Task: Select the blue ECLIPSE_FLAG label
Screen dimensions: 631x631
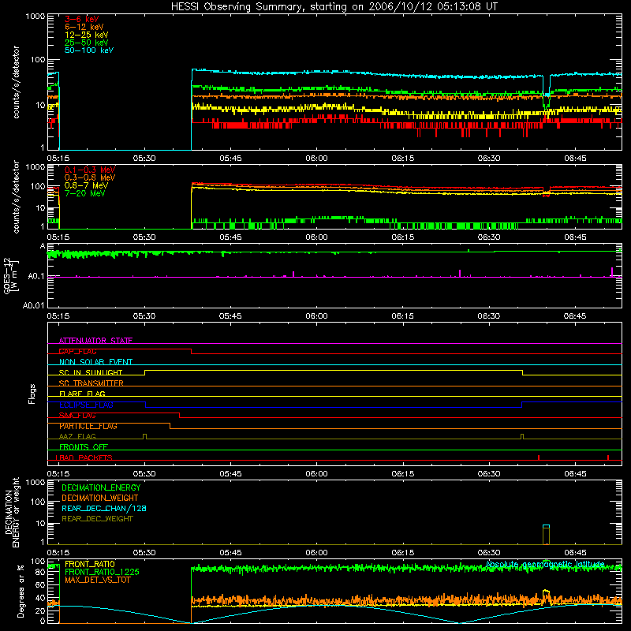Action: click(86, 405)
